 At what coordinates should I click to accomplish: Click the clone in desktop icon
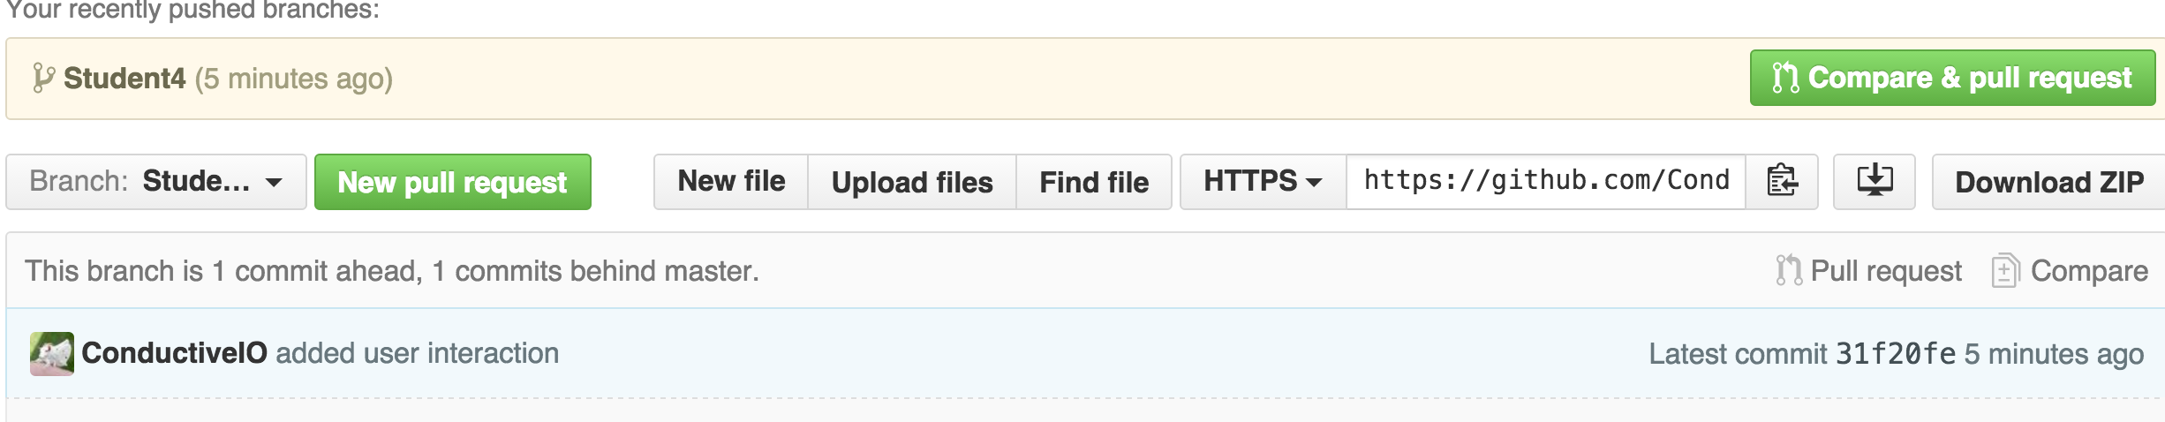(1874, 182)
